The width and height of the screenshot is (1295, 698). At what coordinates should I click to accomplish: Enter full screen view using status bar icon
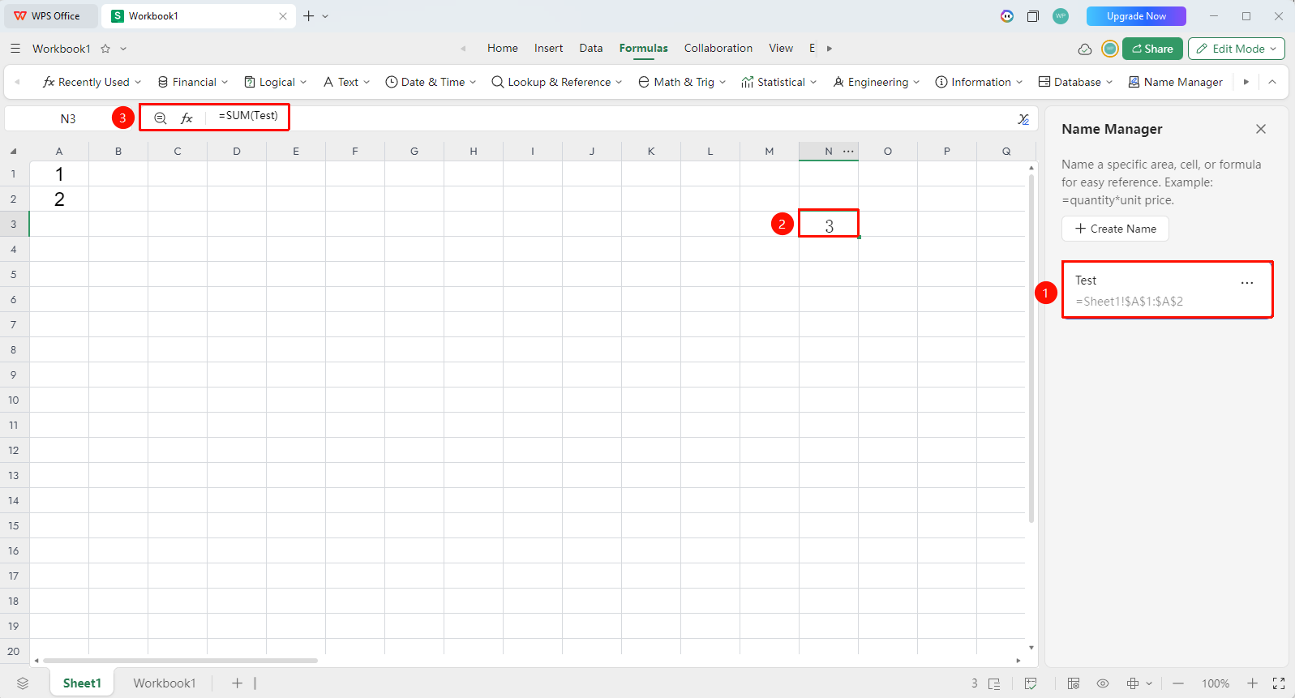[x=1279, y=683]
